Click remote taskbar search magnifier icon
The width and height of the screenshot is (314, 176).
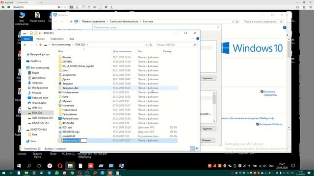tap(29, 166)
